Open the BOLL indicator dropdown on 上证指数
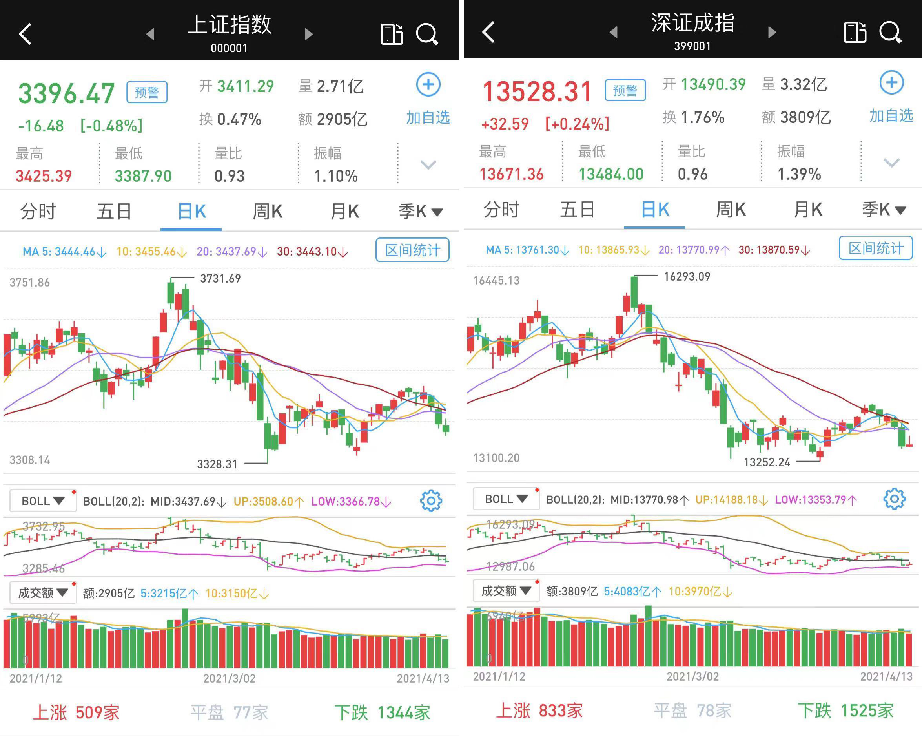922x736 pixels. [43, 500]
